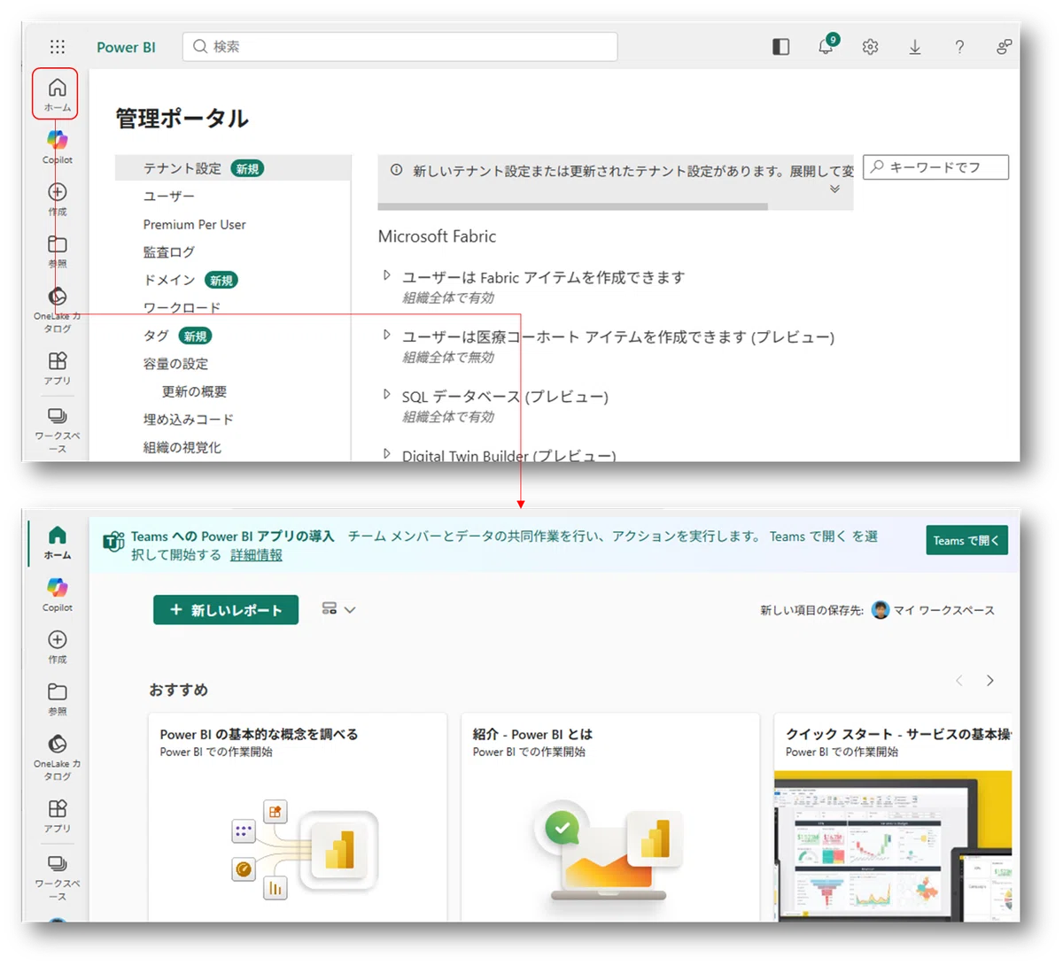This screenshot has height=965, width=1063.
Task: Open クイック スタート - サービスの基本操作 card
Action: pos(895,817)
